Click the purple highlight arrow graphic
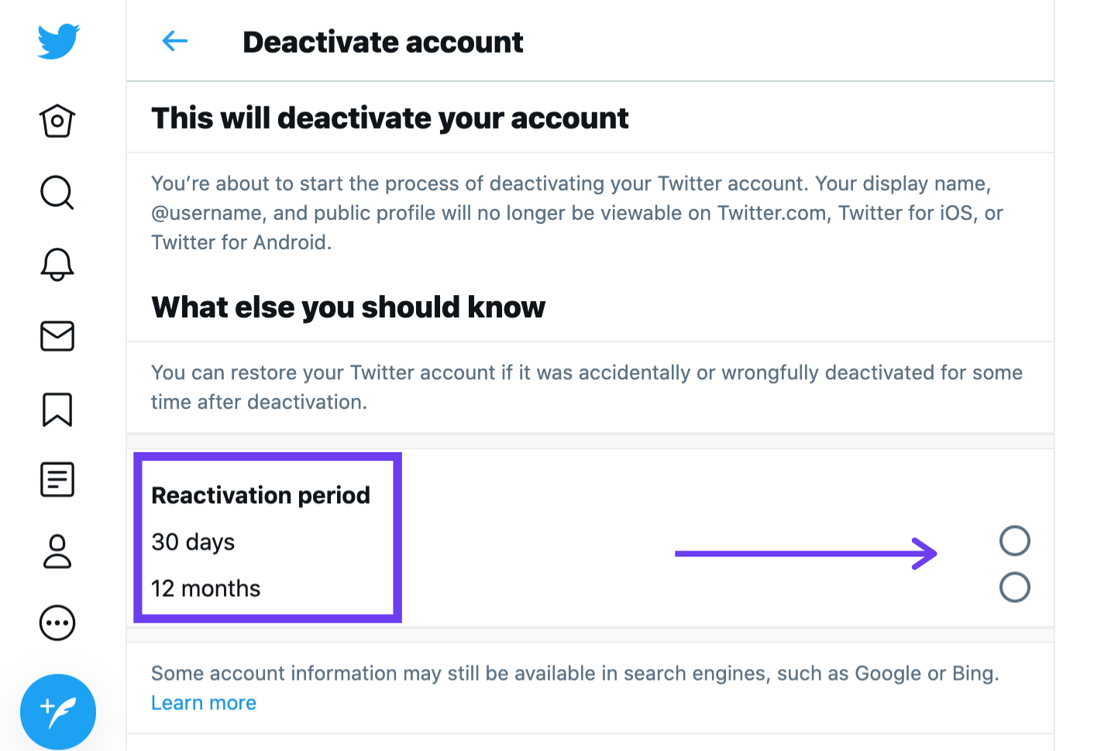This screenshot has width=1094, height=751. (806, 553)
